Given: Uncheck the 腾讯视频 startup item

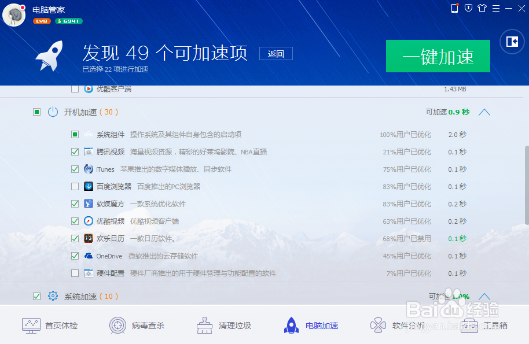Looking at the screenshot, I should pos(75,151).
